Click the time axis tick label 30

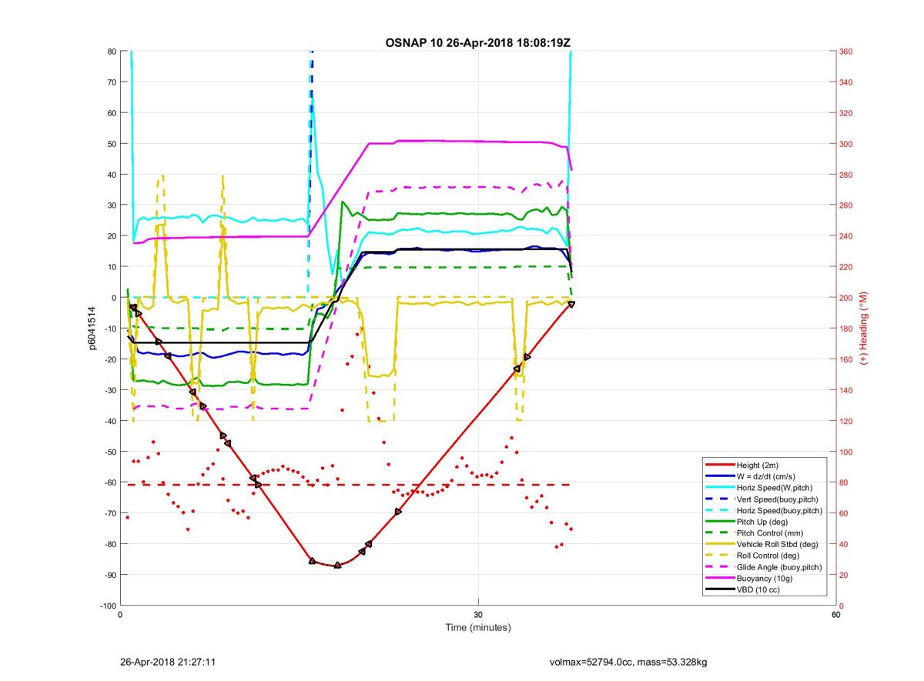[x=478, y=615]
